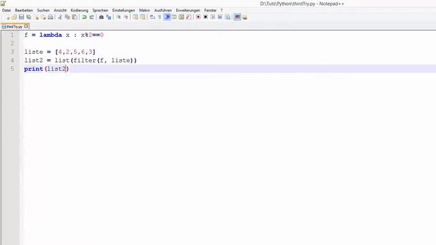Viewport: 436px width, 245px height.
Task: Open the Einstellungen menu
Action: point(123,10)
